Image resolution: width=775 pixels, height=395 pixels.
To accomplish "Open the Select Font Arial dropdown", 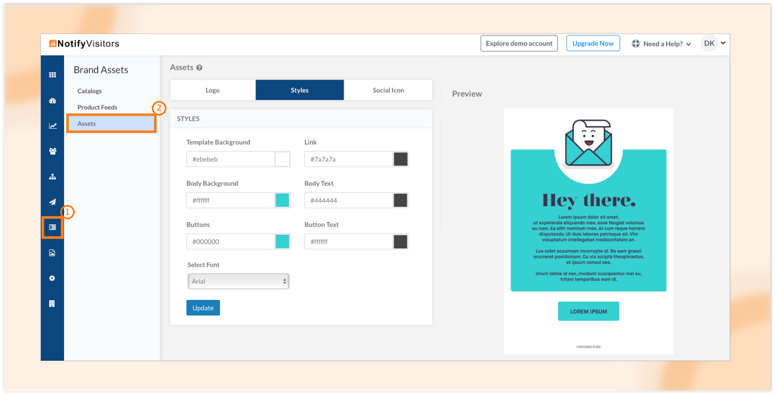I will point(238,281).
